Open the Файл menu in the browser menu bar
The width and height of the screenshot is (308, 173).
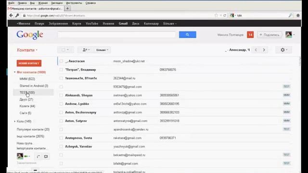click(12, 3)
